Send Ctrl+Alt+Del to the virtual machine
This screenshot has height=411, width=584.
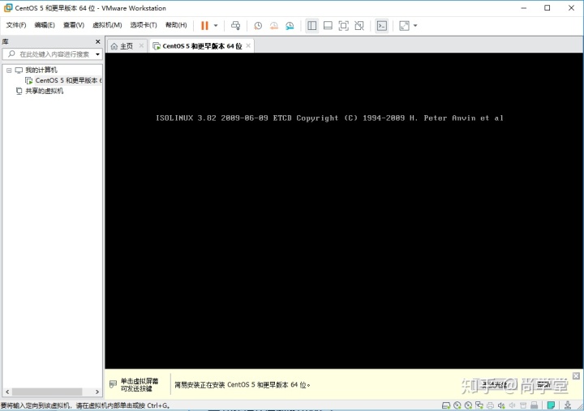[x=235, y=26]
